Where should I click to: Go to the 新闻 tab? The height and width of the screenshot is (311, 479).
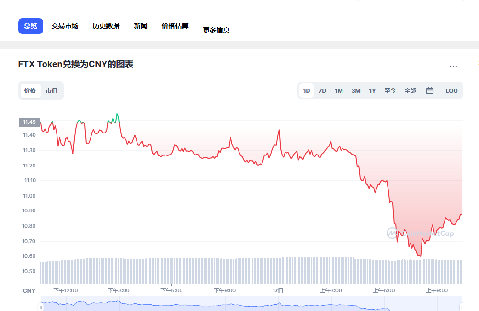click(140, 26)
